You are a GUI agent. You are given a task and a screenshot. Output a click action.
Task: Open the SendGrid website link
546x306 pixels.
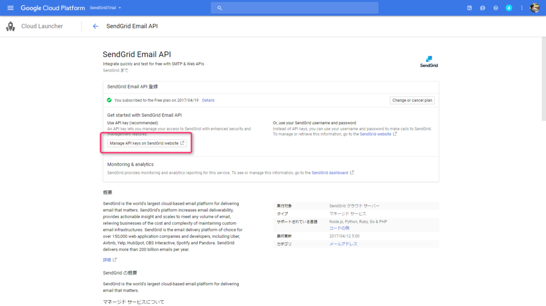coord(375,134)
